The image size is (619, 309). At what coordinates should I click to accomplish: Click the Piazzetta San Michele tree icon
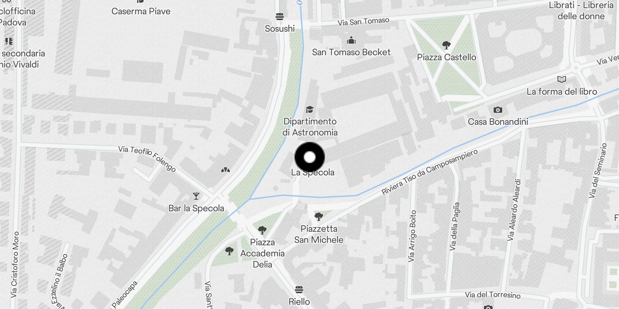(319, 216)
